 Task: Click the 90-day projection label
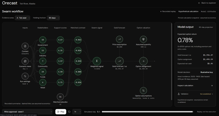coord(206,27)
